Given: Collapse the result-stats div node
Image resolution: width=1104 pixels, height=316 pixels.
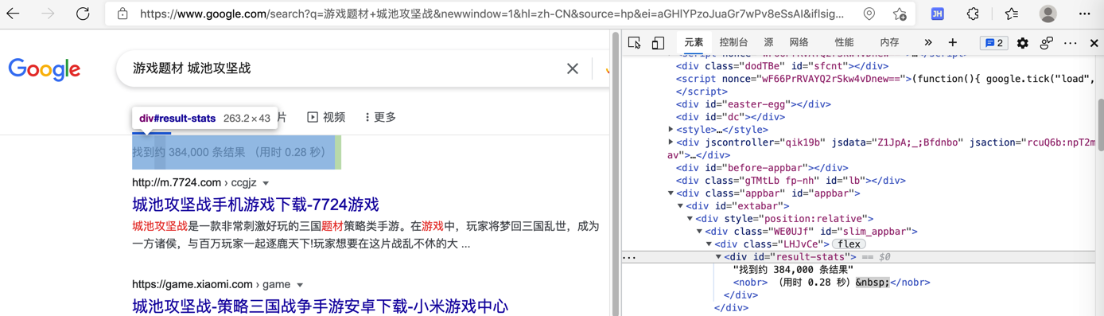Looking at the screenshot, I should pos(719,256).
